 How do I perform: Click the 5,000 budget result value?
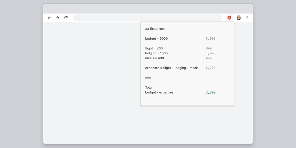coord(211,39)
